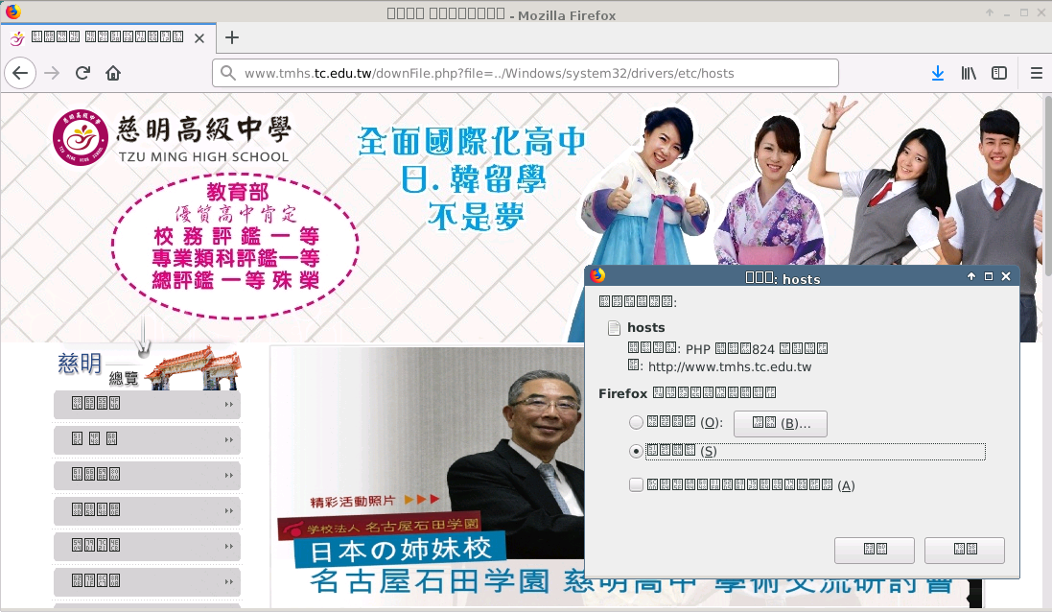Click the 精彩活動照片 link with orange arrows
The image size is (1052, 612).
point(374,501)
